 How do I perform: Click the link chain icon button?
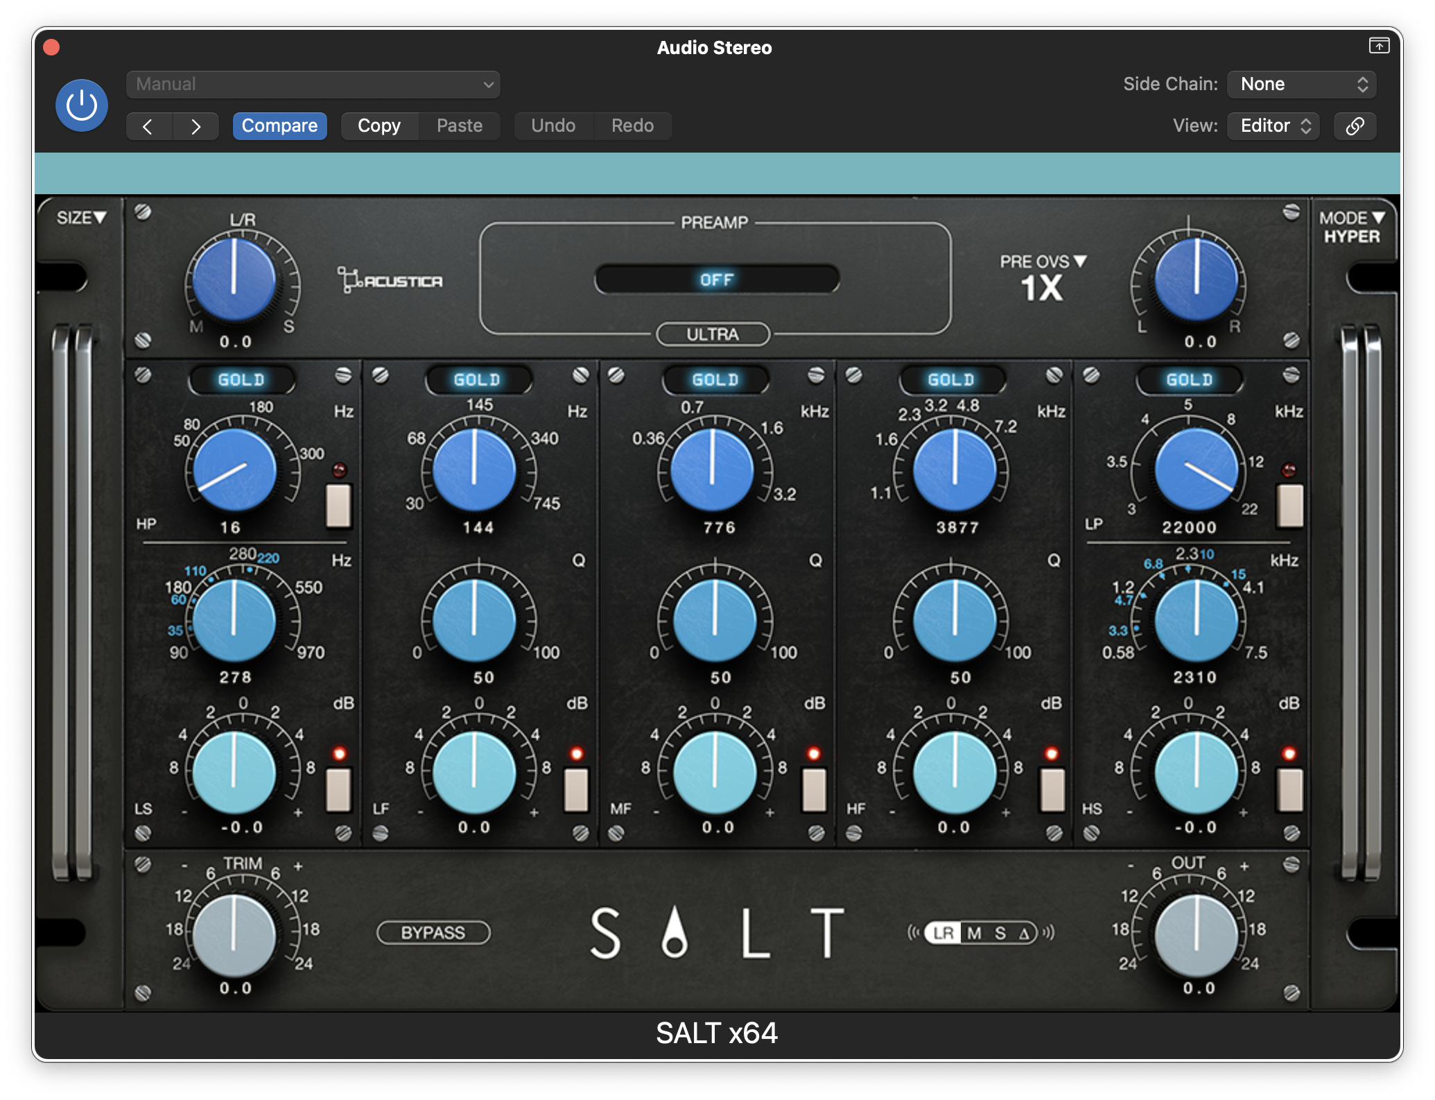coord(1355,126)
